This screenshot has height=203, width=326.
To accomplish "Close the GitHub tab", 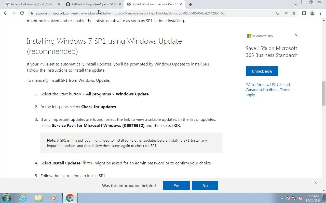I will 120,4.
